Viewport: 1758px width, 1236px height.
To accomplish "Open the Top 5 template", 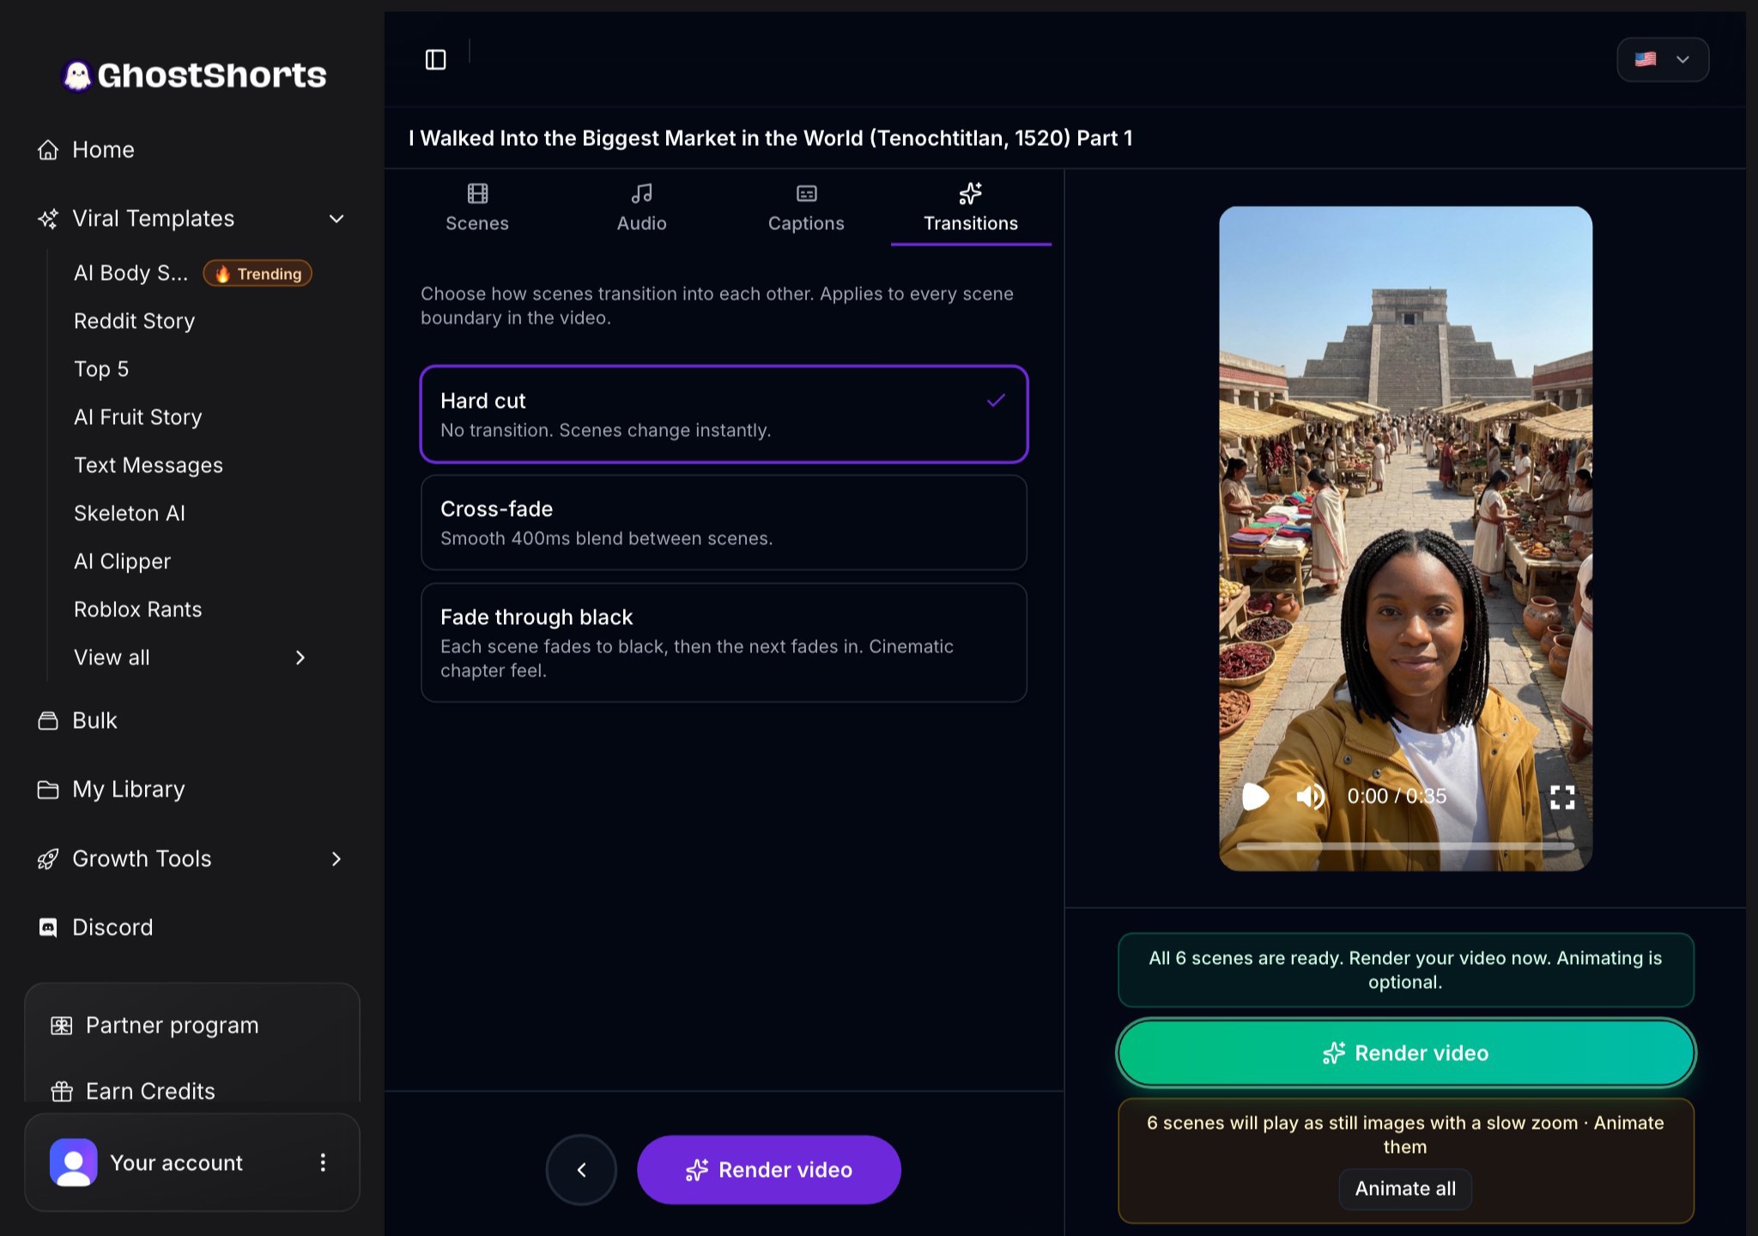I will pos(100,369).
